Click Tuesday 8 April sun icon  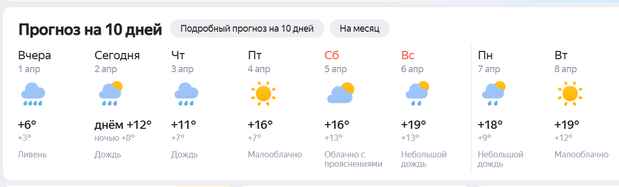[570, 94]
